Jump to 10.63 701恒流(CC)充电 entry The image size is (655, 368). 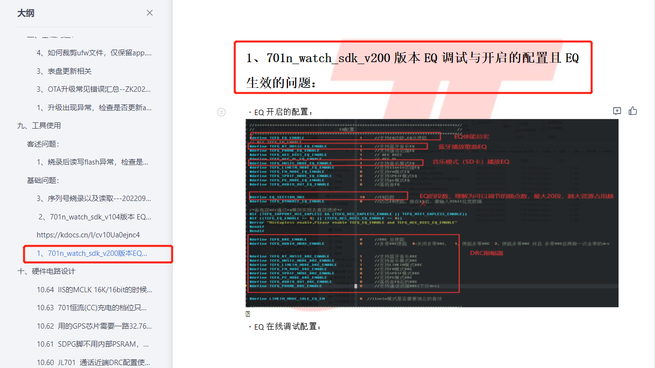pos(92,308)
